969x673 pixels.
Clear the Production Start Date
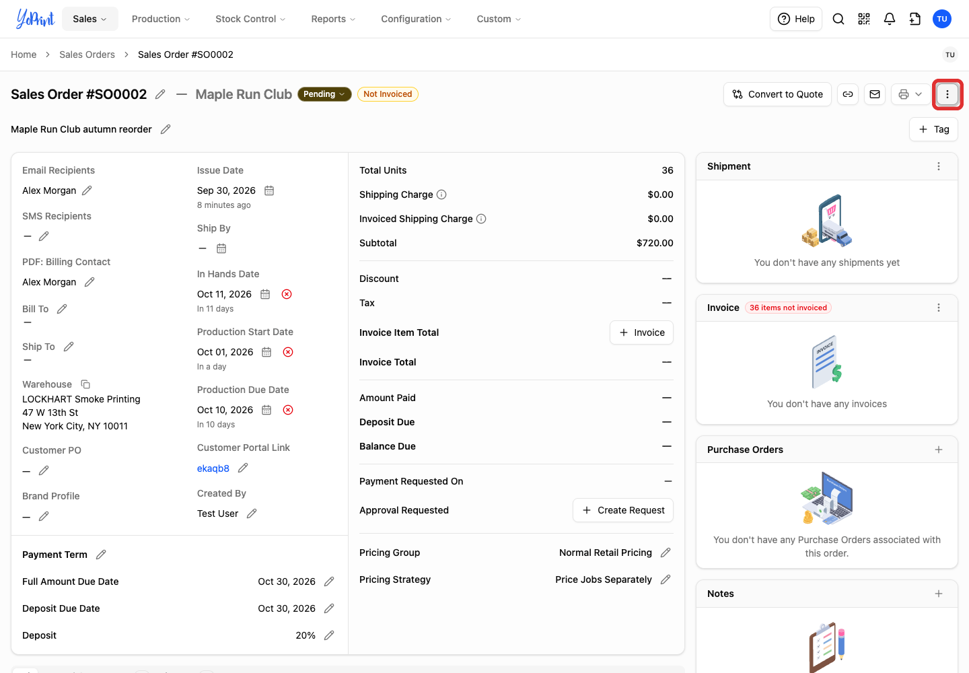coord(288,352)
